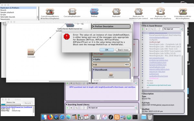Viewport: 194px width, 121px height.
Task: Click the Memory Use progress bar
Action: point(11,105)
